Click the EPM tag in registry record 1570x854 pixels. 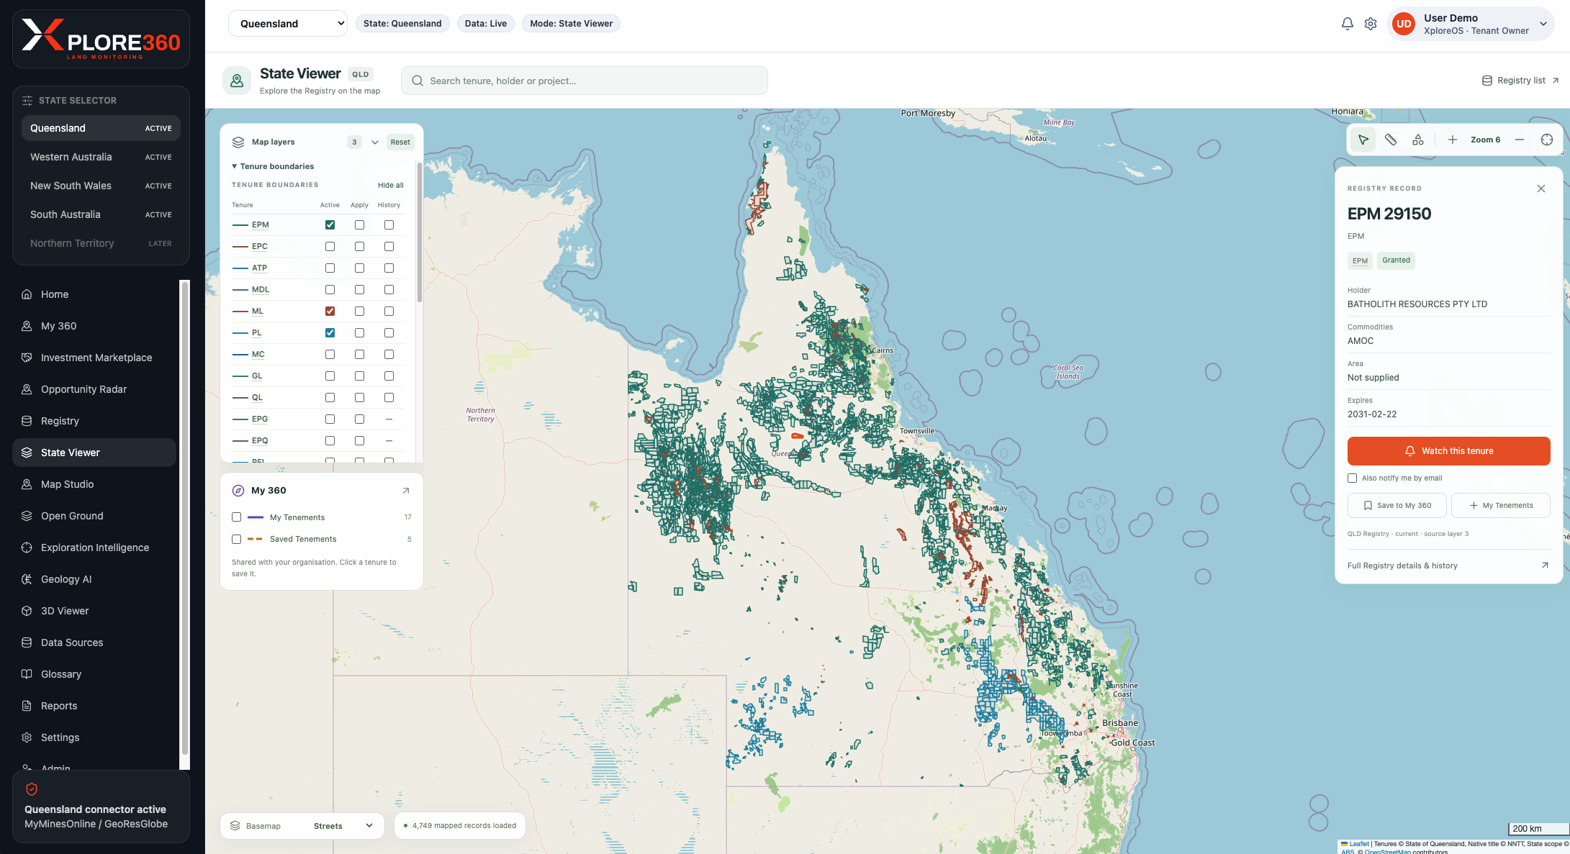pyautogui.click(x=1360, y=260)
